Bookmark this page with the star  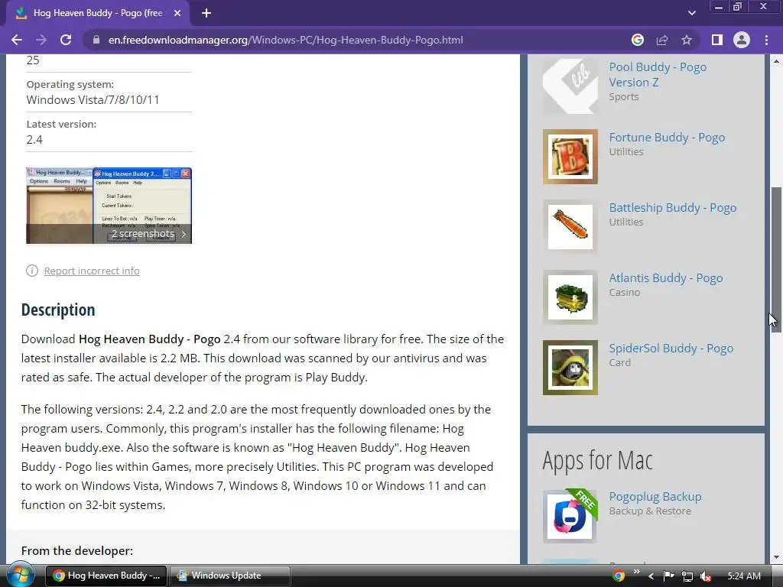click(x=687, y=40)
